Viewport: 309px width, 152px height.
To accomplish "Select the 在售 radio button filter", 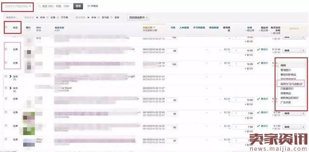I will (47, 17).
